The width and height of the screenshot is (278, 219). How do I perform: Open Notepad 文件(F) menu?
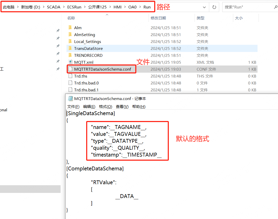coord(73,107)
